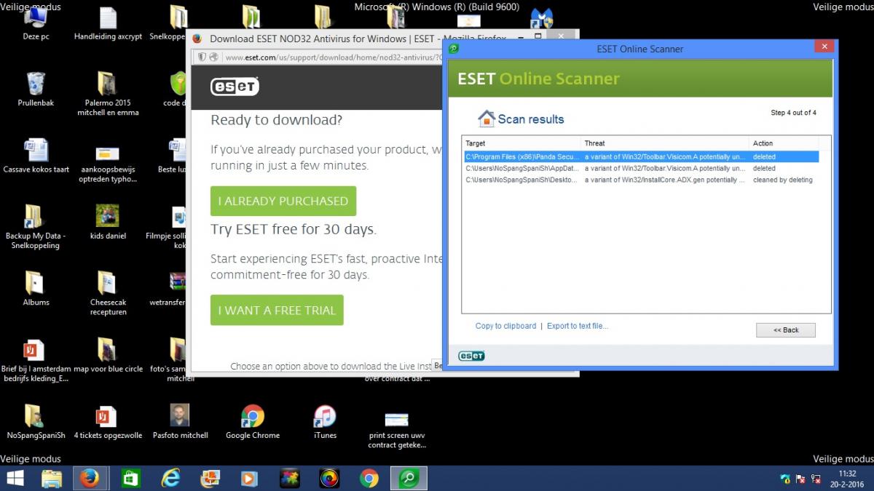Open the Albums folder on desktop
This screenshot has width=874, height=491.
click(36, 288)
